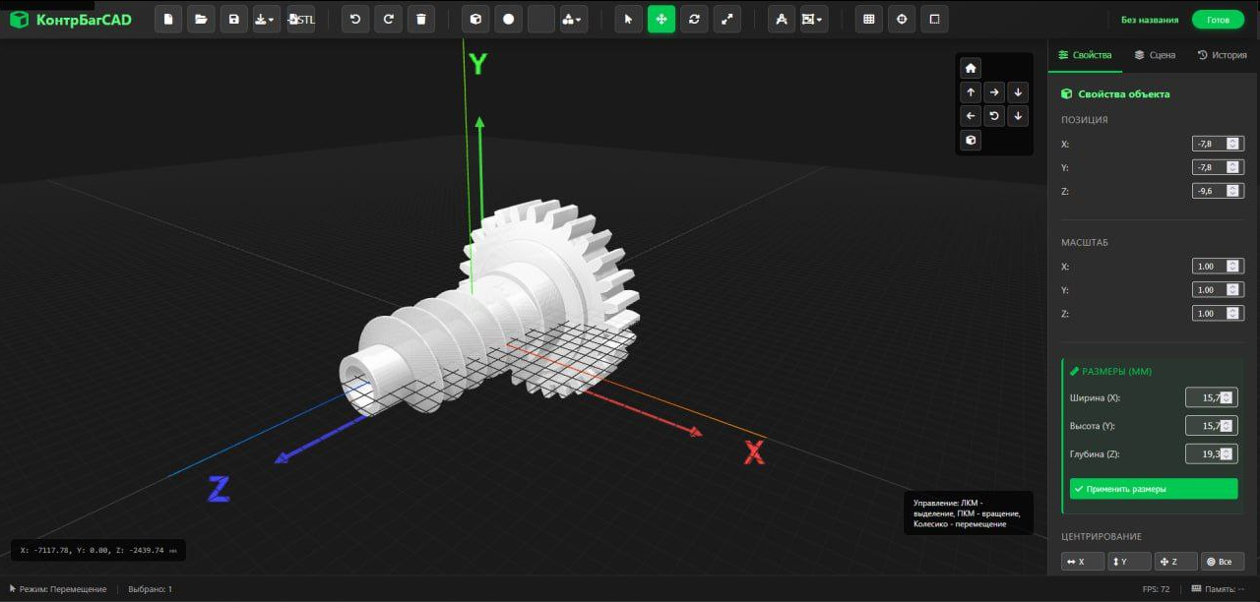
Task: Center on all axes with Все
Action: (1223, 562)
